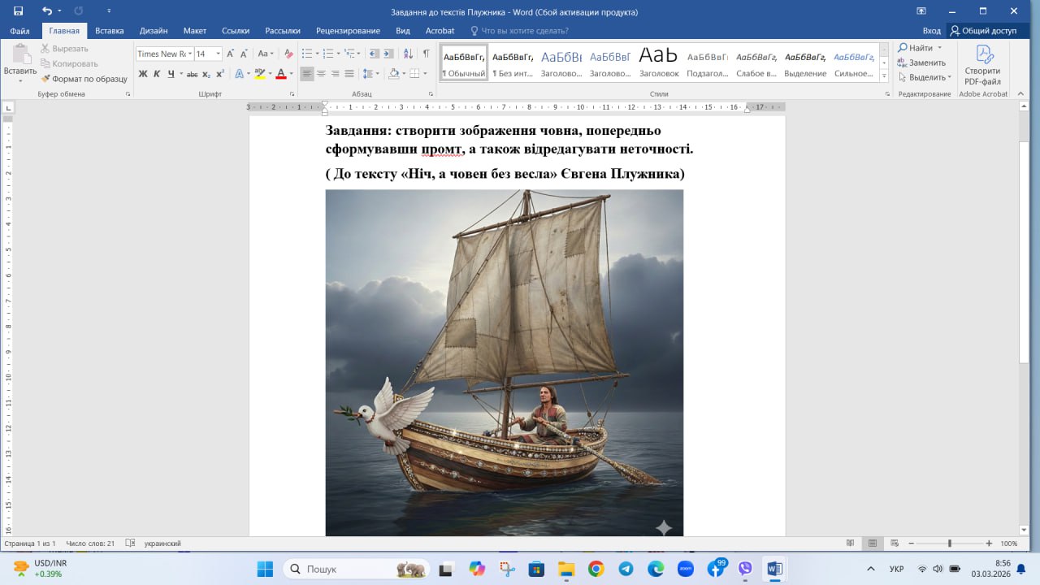
Task: Click the Общий доступ button
Action: point(983,31)
